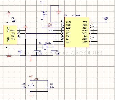Select capacitor C6 0.1u symbol
The image size is (115, 100).
point(48,87)
